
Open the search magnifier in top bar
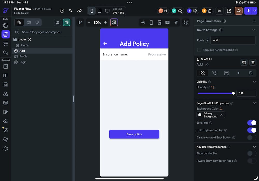pos(70,11)
